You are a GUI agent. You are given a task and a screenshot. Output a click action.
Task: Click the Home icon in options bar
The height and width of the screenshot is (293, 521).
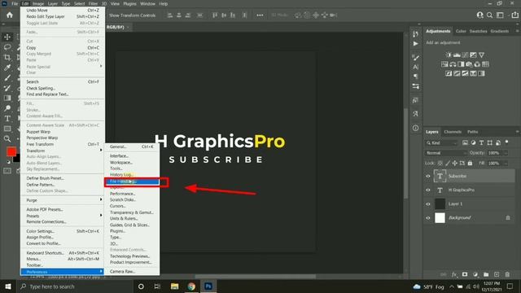(10, 15)
